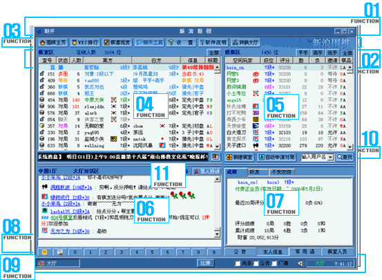The height and width of the screenshot is (280, 382).
Task: Click quick phrase button 5
Action: click(x=152, y=252)
